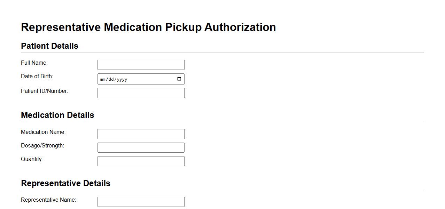
Task: Click the "Full Name:" label
Action: pyautogui.click(x=34, y=63)
